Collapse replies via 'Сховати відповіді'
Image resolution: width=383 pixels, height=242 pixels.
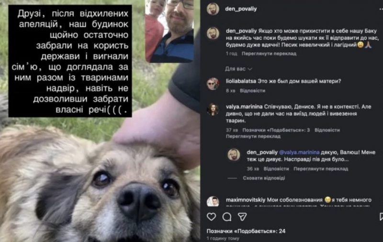[264, 178]
